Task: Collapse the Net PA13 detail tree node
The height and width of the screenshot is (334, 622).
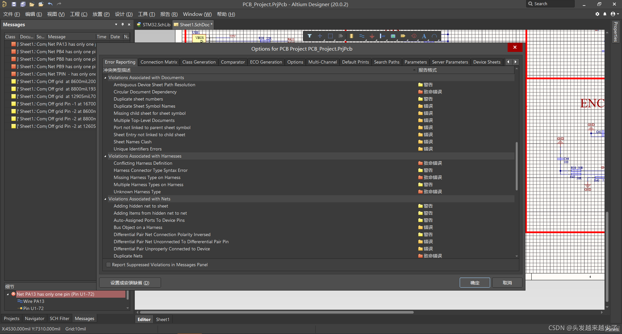Action: click(x=7, y=294)
